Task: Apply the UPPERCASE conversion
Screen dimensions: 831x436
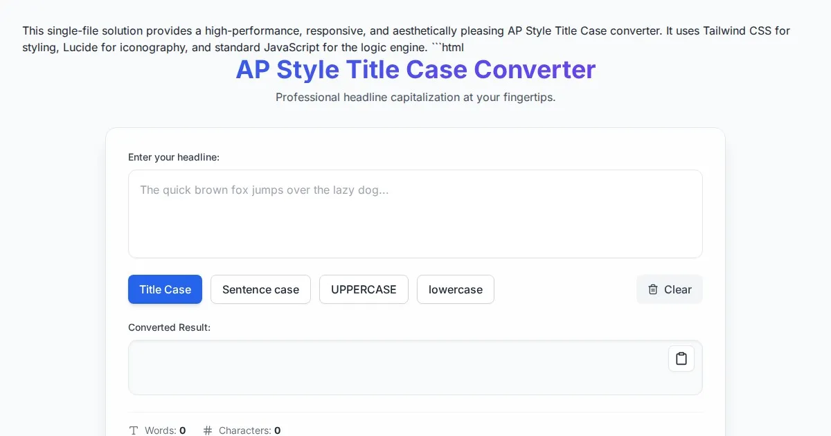Action: (364, 289)
